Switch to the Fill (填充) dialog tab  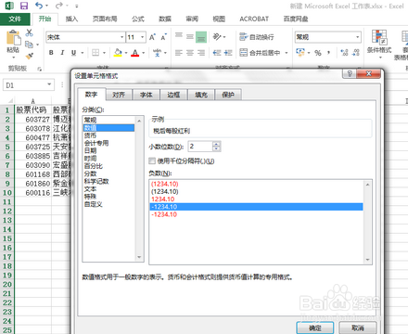pyautogui.click(x=201, y=95)
